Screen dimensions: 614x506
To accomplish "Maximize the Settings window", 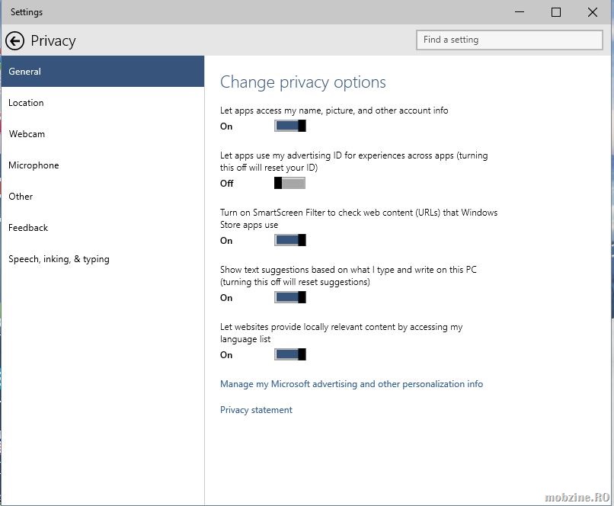I will coord(556,12).
